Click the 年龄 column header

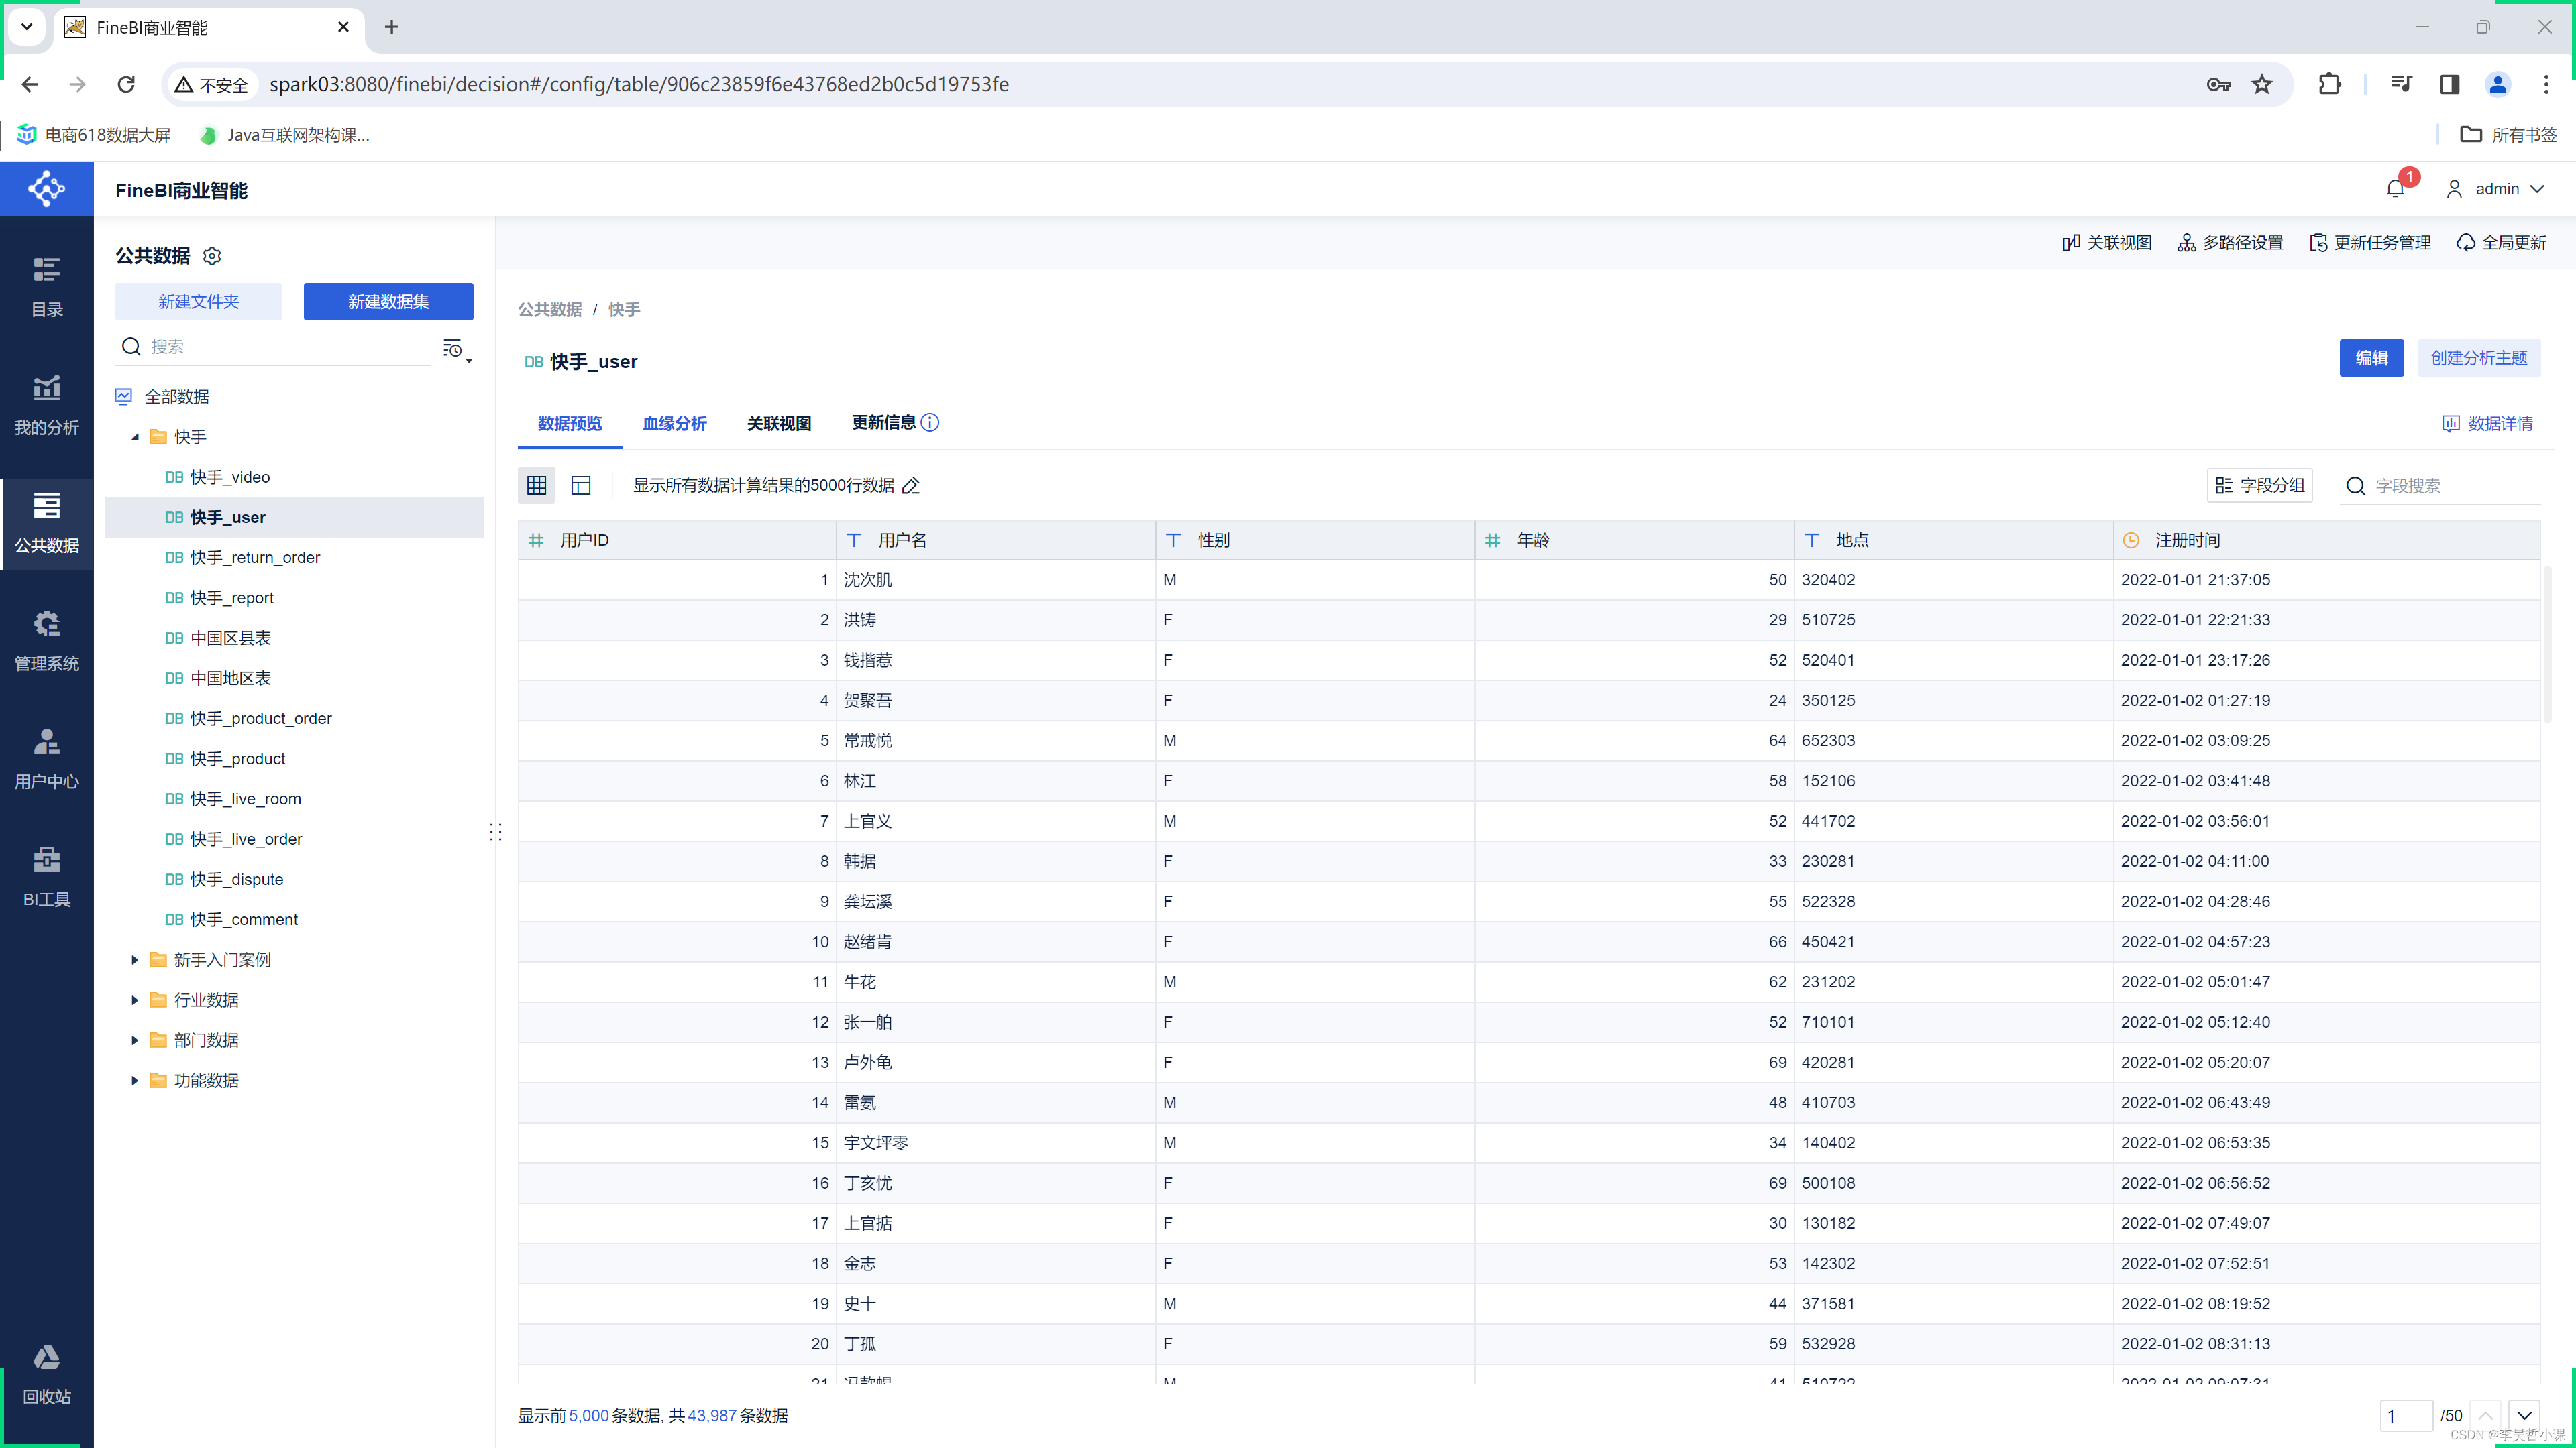click(1634, 540)
